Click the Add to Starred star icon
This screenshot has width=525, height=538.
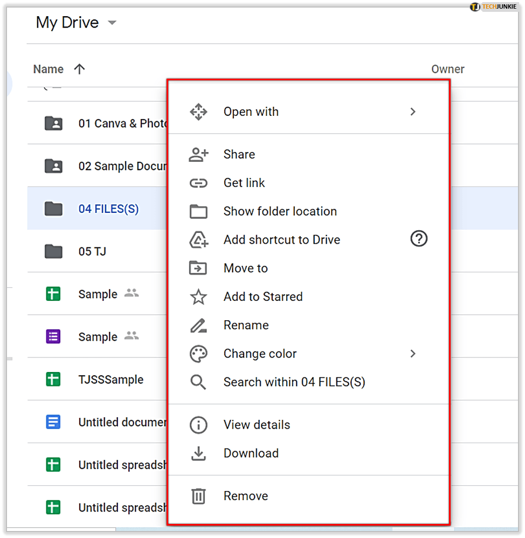(x=198, y=296)
